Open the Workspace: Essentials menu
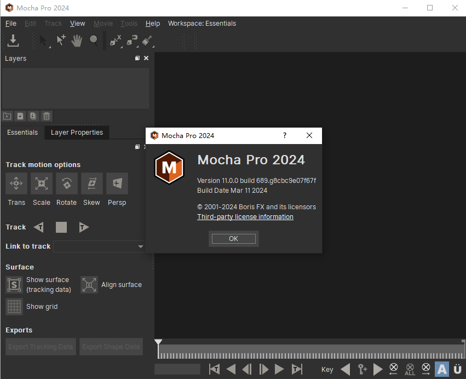The image size is (466, 379). [202, 24]
